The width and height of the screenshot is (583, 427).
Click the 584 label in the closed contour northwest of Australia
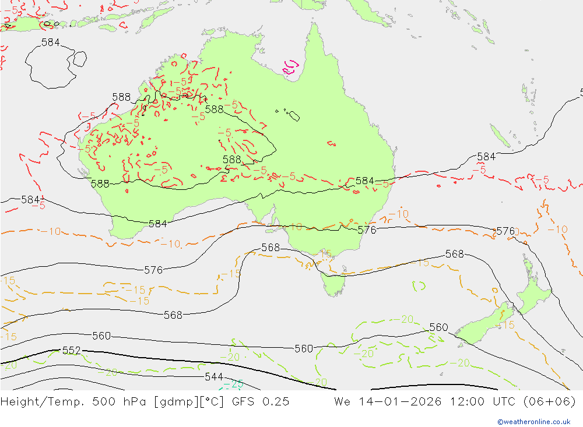(x=50, y=43)
